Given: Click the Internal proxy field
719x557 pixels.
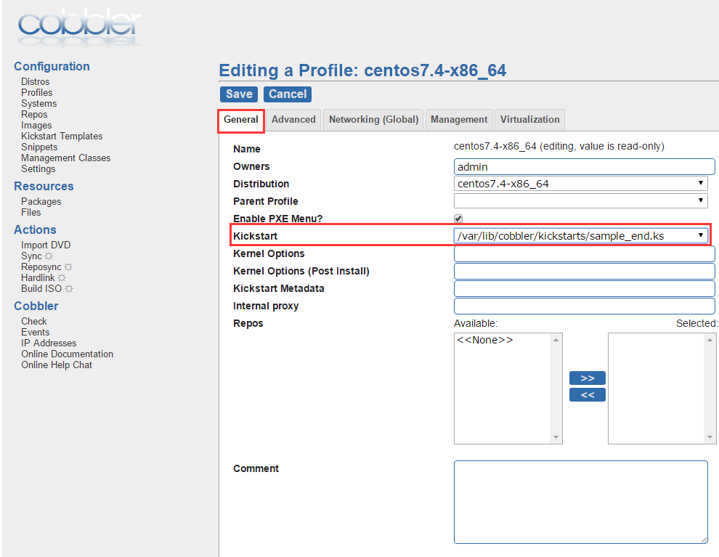Looking at the screenshot, I should [584, 306].
